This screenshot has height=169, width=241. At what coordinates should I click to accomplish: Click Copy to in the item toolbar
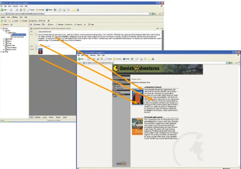[x=78, y=25]
